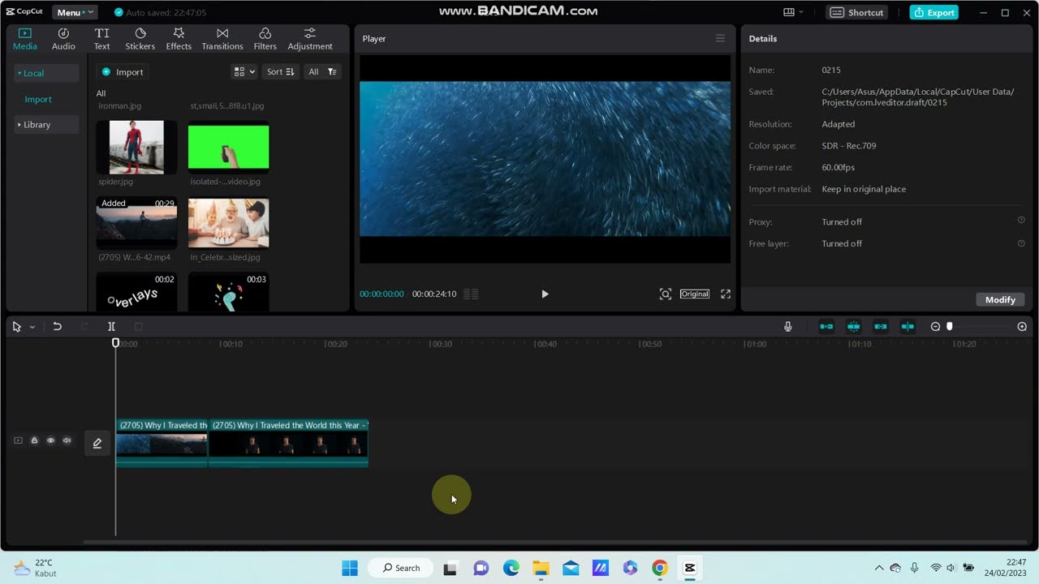Zoom out the timeline

point(935,326)
